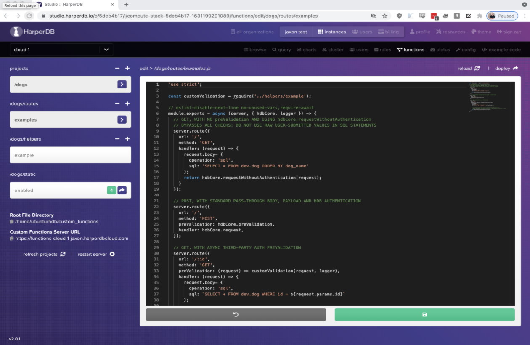Open the query tab

coord(281,50)
